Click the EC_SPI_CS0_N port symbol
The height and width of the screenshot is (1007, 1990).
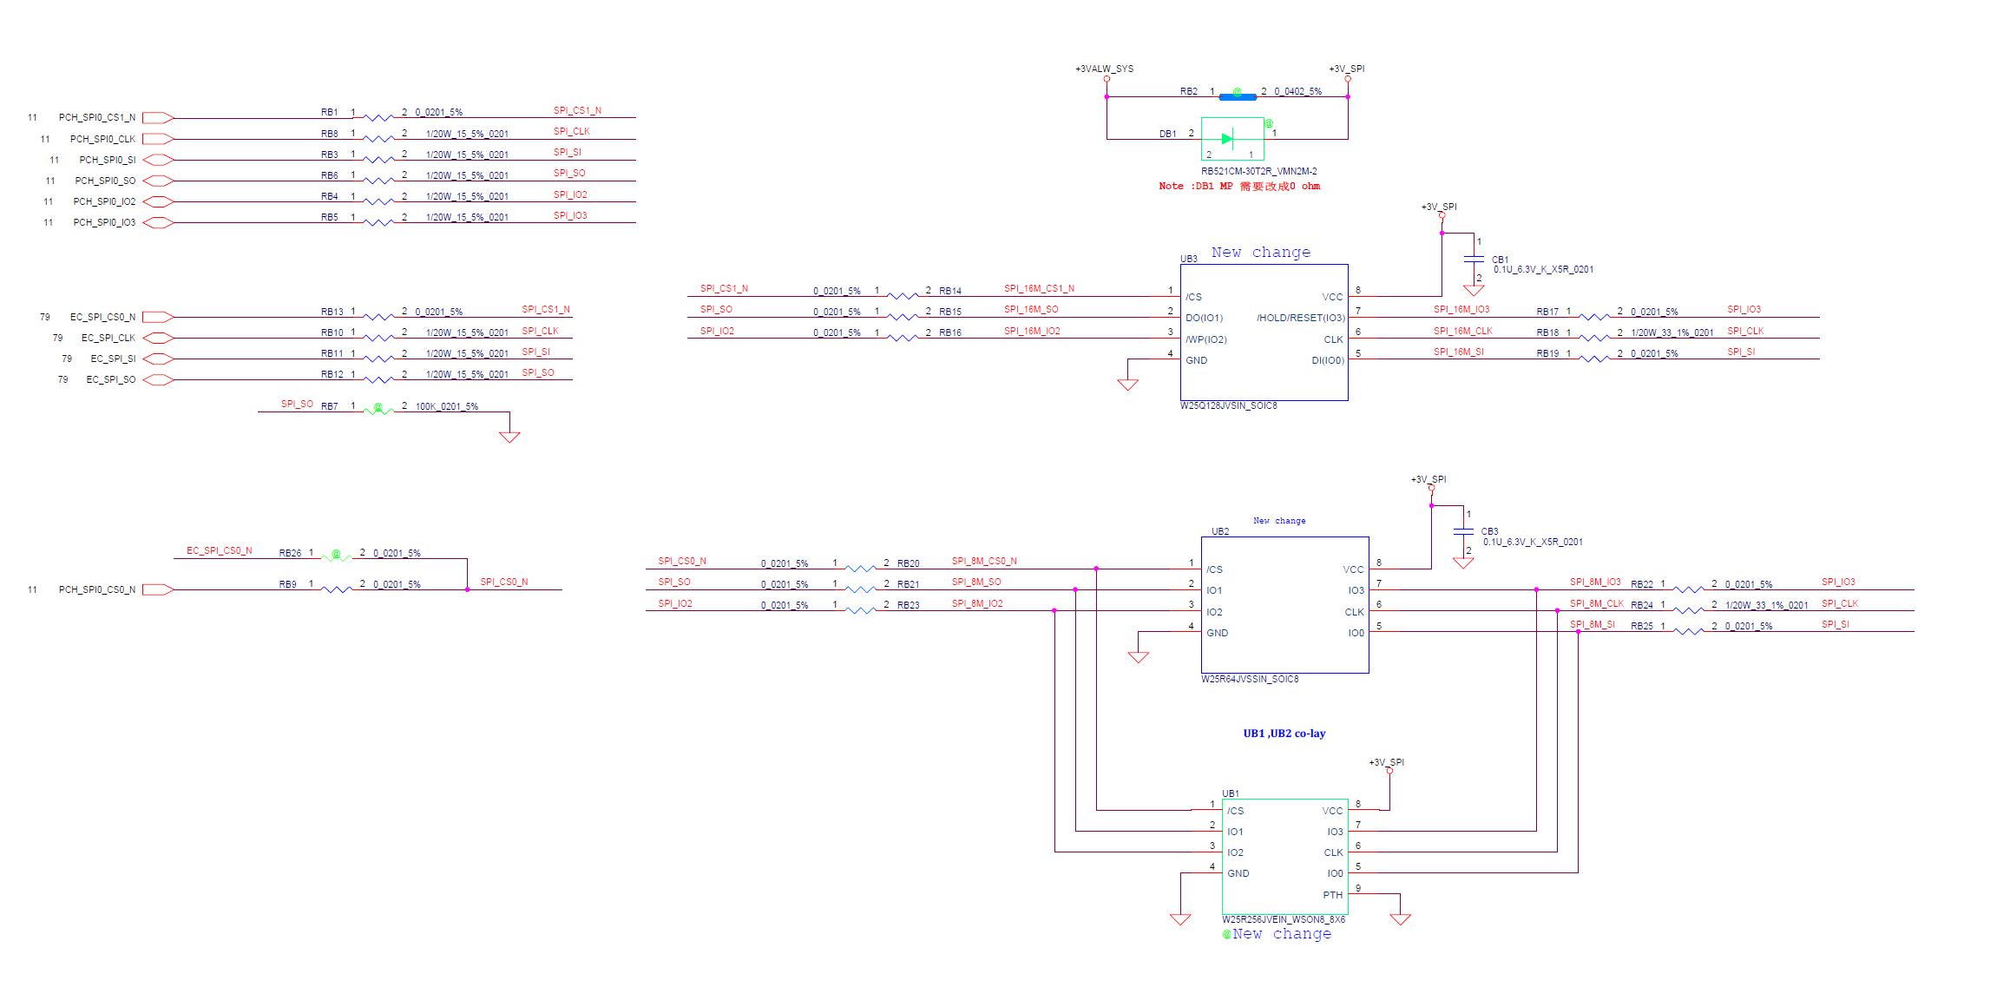(158, 317)
